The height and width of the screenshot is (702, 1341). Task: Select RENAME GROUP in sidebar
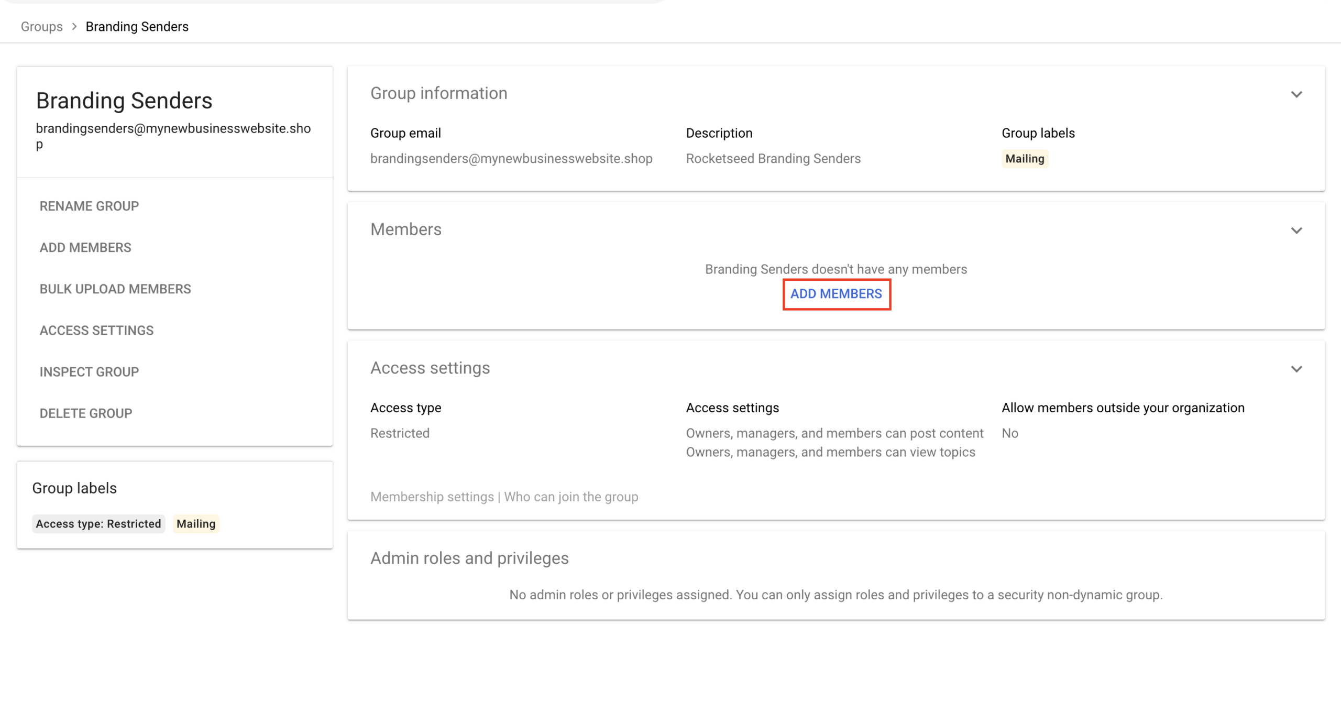click(89, 206)
